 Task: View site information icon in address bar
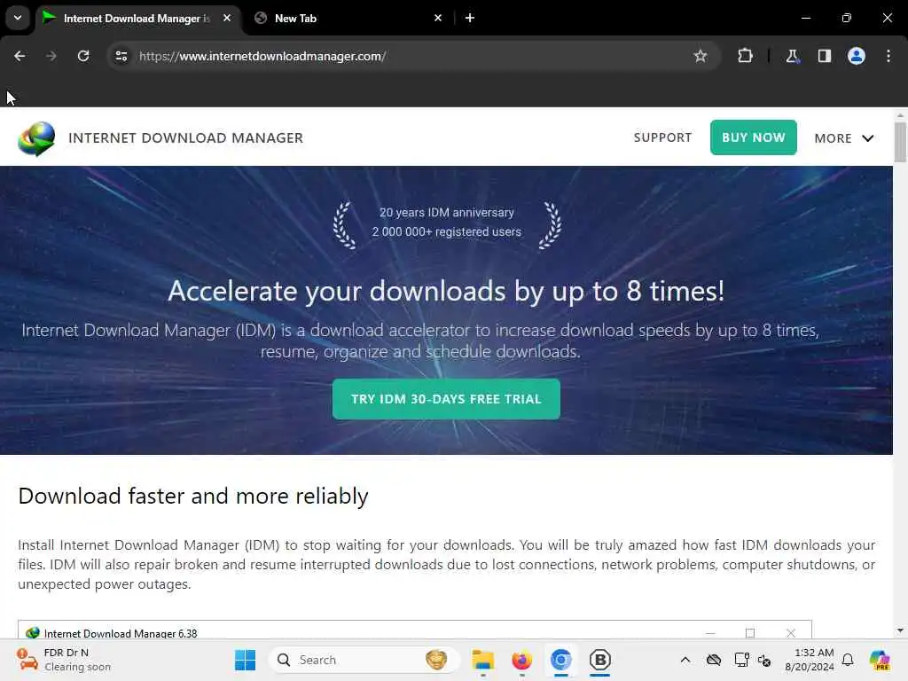point(121,56)
